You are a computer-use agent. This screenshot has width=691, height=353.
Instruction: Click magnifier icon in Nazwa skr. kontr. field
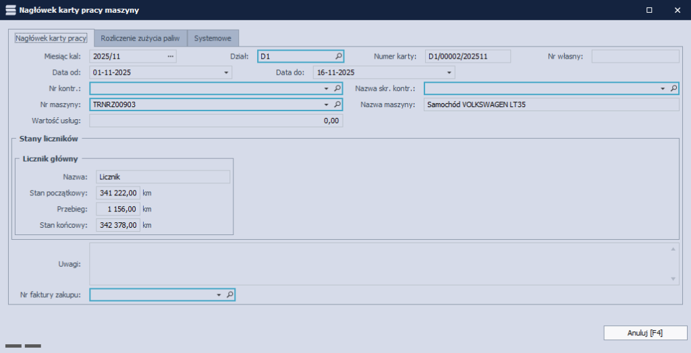pos(673,88)
